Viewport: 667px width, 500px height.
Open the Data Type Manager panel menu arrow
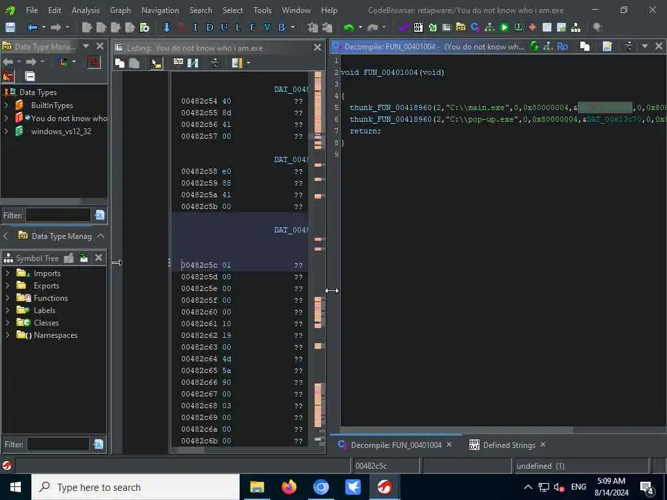[87, 46]
